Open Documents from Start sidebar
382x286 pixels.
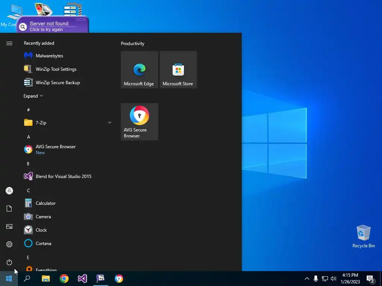click(9, 209)
